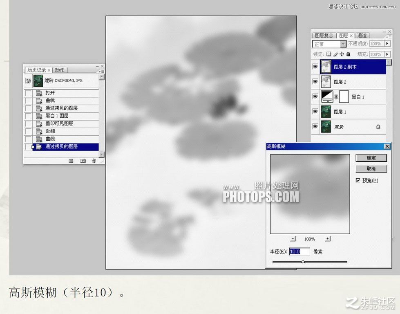Toggle visibility of 黑白 1 layer
The height and width of the screenshot is (314, 400).
315,96
